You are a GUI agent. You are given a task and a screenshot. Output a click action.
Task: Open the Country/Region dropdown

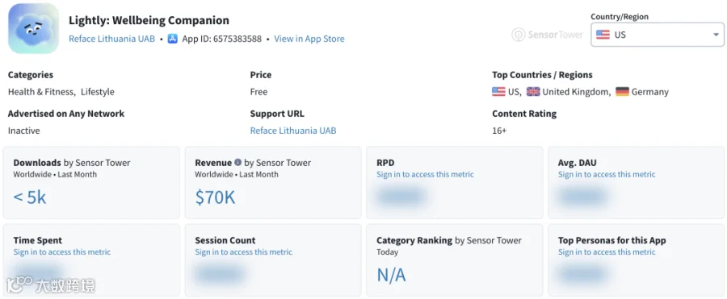point(657,35)
